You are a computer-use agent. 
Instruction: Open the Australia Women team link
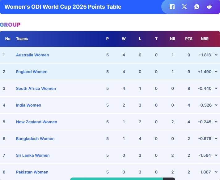pyautogui.click(x=32, y=55)
